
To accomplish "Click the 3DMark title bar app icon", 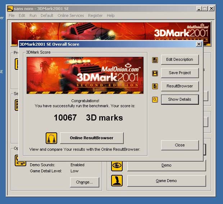I will (10, 9).
